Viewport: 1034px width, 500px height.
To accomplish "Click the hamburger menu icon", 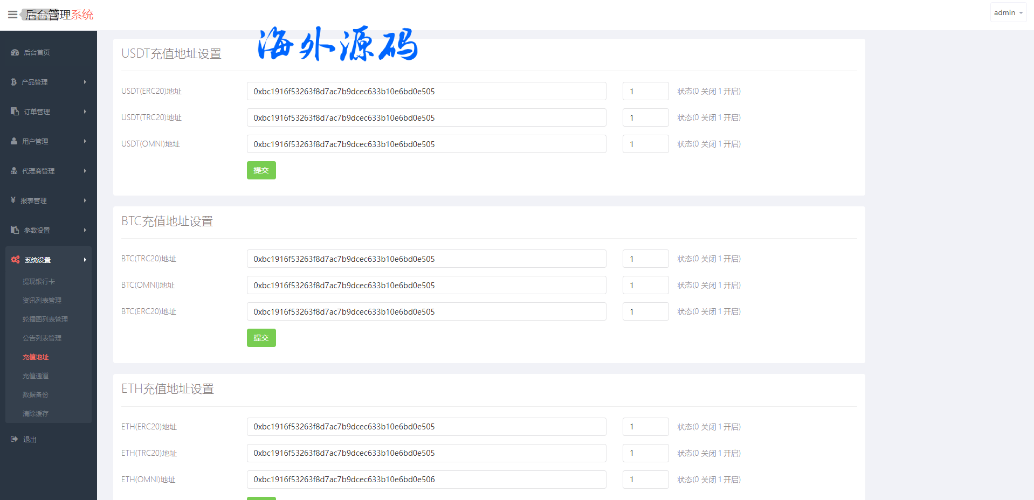I will [x=12, y=15].
